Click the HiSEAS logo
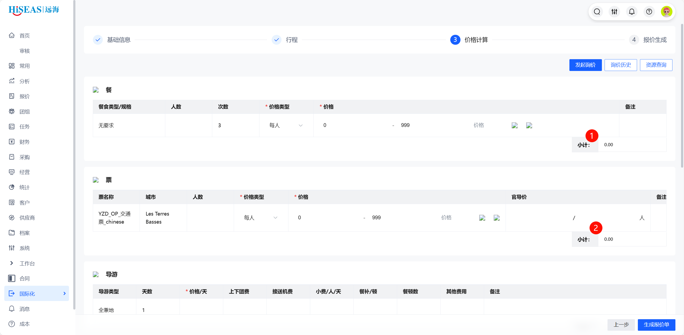The height and width of the screenshot is (335, 684). [x=34, y=10]
